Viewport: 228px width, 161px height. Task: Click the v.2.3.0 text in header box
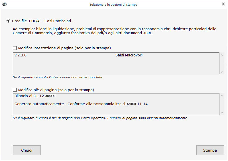coord(21,55)
